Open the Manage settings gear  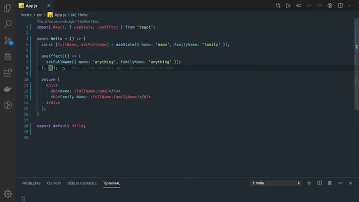coord(7,194)
